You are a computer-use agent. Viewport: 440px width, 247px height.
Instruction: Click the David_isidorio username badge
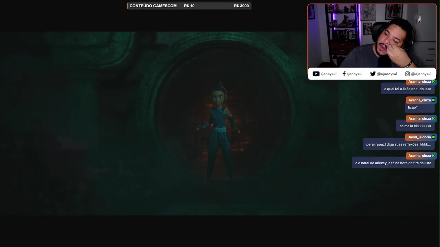(421, 137)
